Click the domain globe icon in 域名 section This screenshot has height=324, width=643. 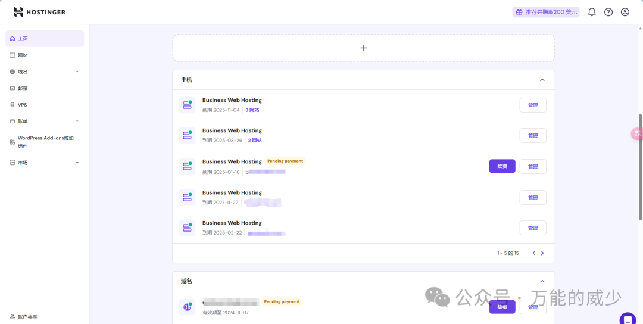[187, 307]
